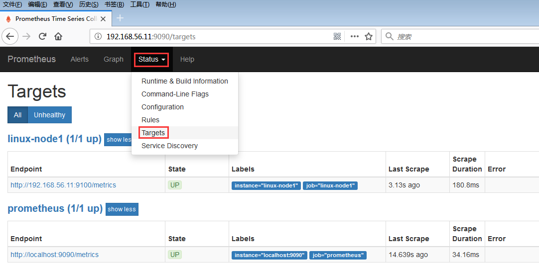The width and height of the screenshot is (539, 264).
Task: Click the linux-node1 (1/1 up) heading link
Action: coord(54,139)
